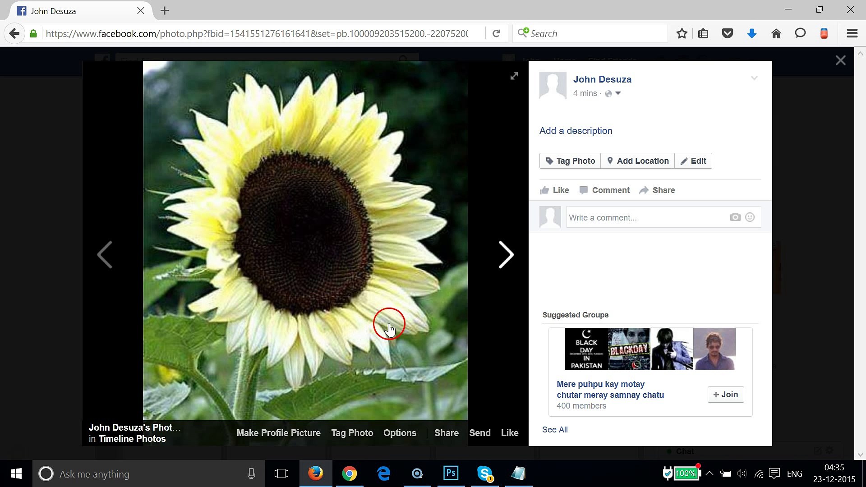Join the suggested group

(725, 394)
